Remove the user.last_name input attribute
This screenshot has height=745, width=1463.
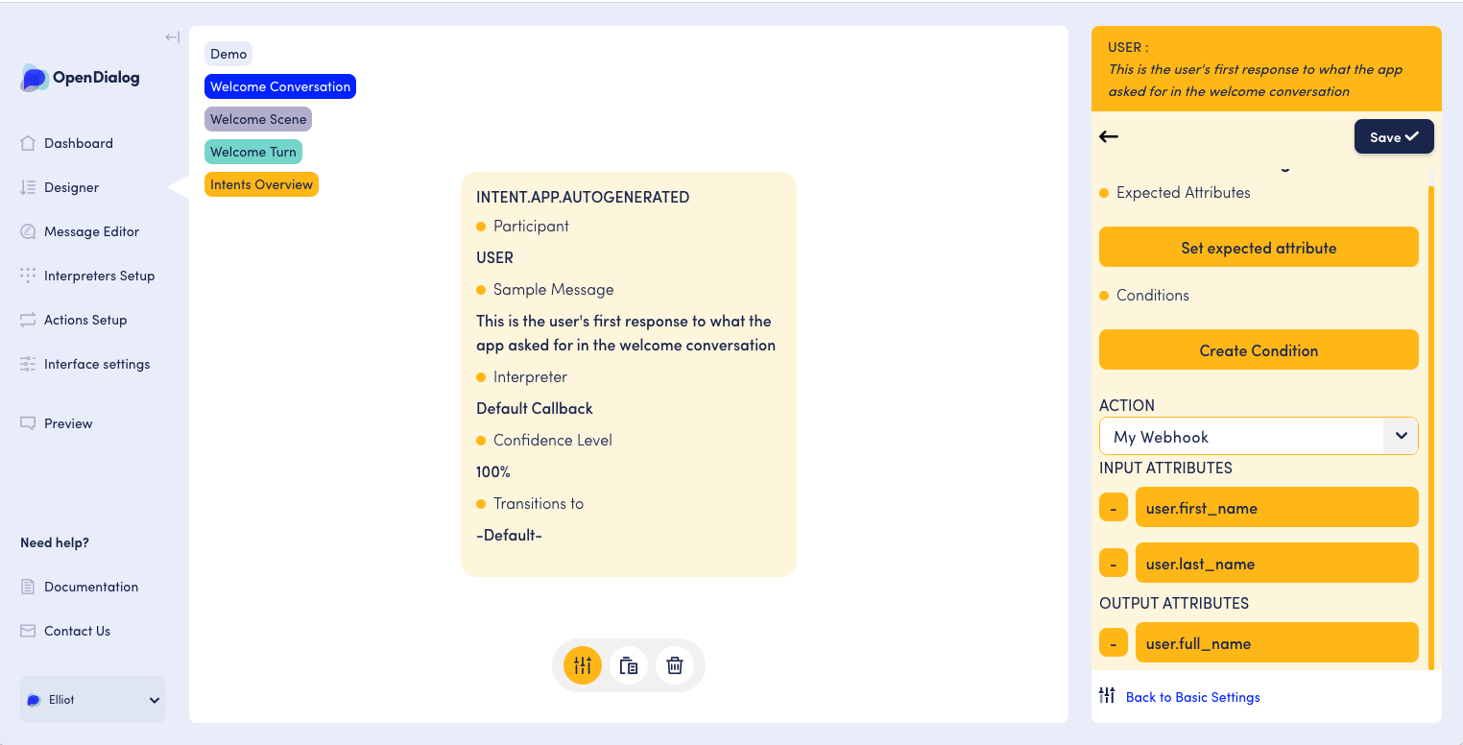[x=1114, y=564]
